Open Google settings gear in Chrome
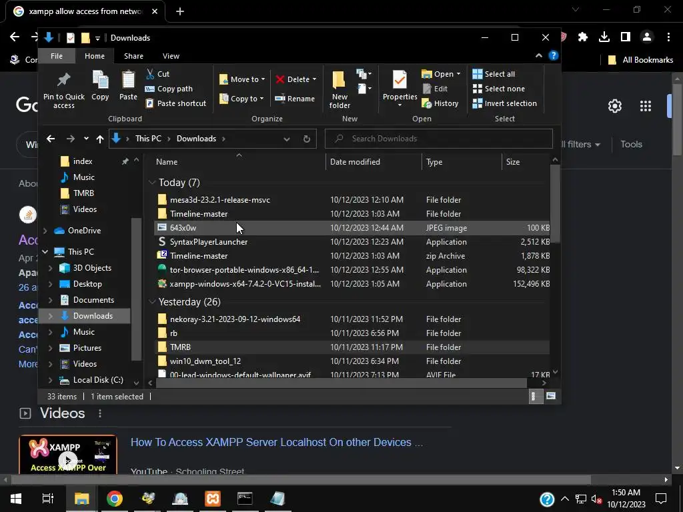 pyautogui.click(x=614, y=106)
